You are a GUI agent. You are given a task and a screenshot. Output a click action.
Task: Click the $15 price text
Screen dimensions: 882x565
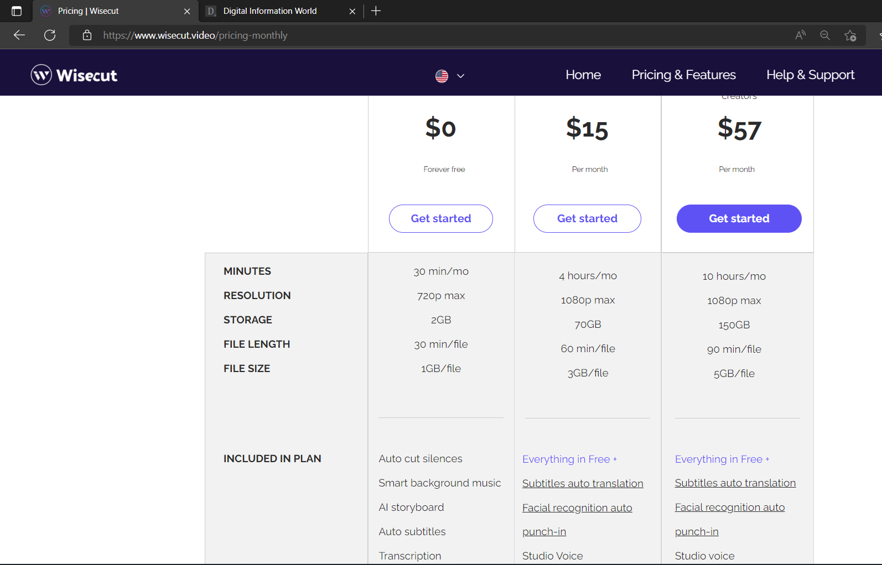pos(587,128)
